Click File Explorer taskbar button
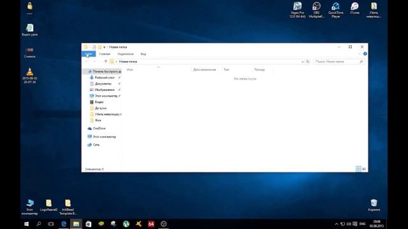Image resolution: width=408 pixels, height=229 pixels. pos(76,224)
